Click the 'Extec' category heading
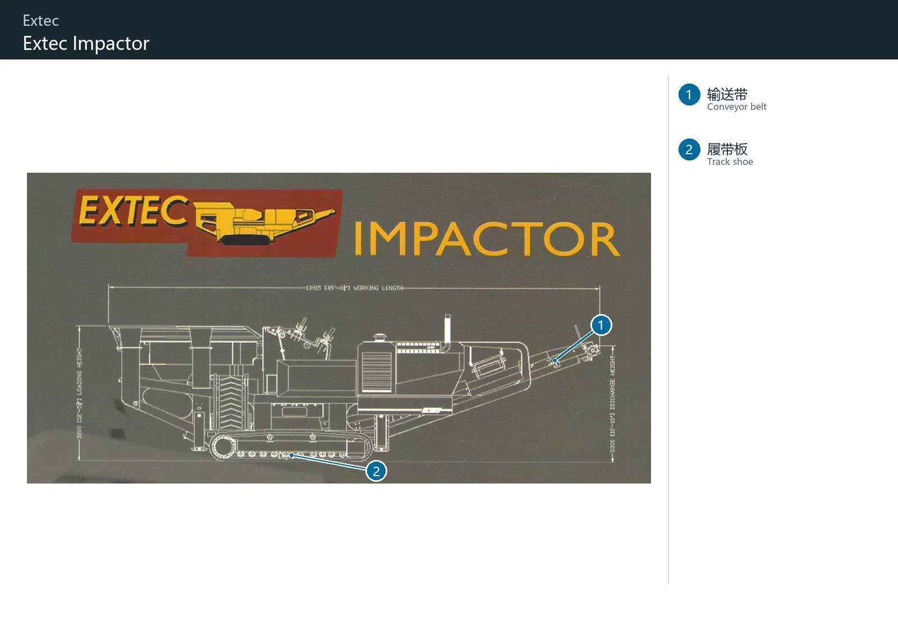Viewport: 898px width, 617px height. tap(41, 21)
